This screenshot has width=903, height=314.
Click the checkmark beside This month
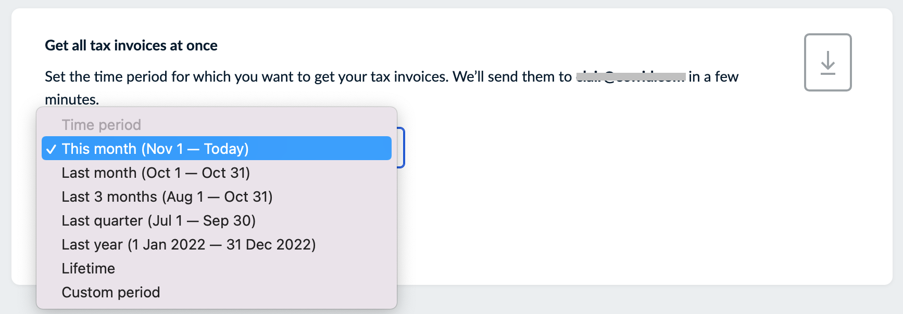point(51,148)
